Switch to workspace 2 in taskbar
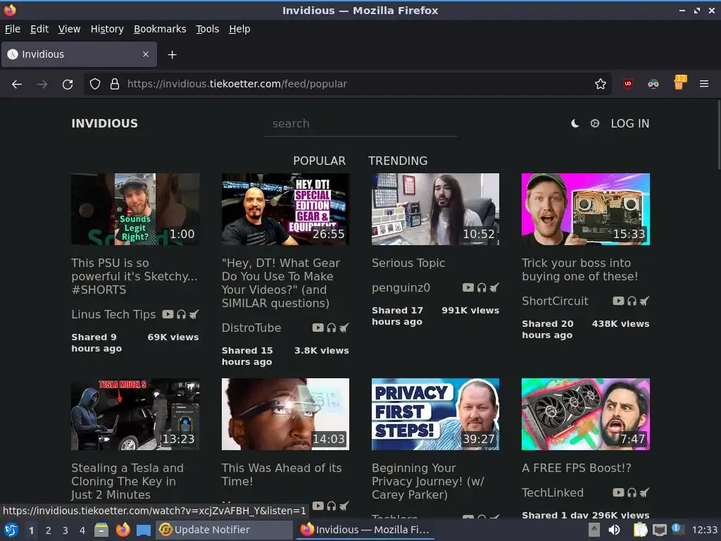 [49, 530]
